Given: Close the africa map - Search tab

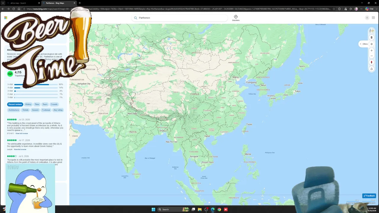Looking at the screenshot, I should [x=39, y=3].
